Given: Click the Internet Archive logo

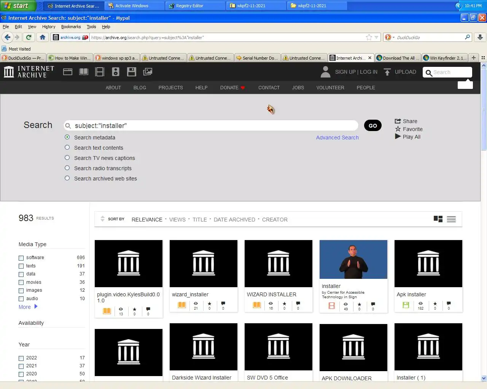Looking at the screenshot, I should [29, 72].
